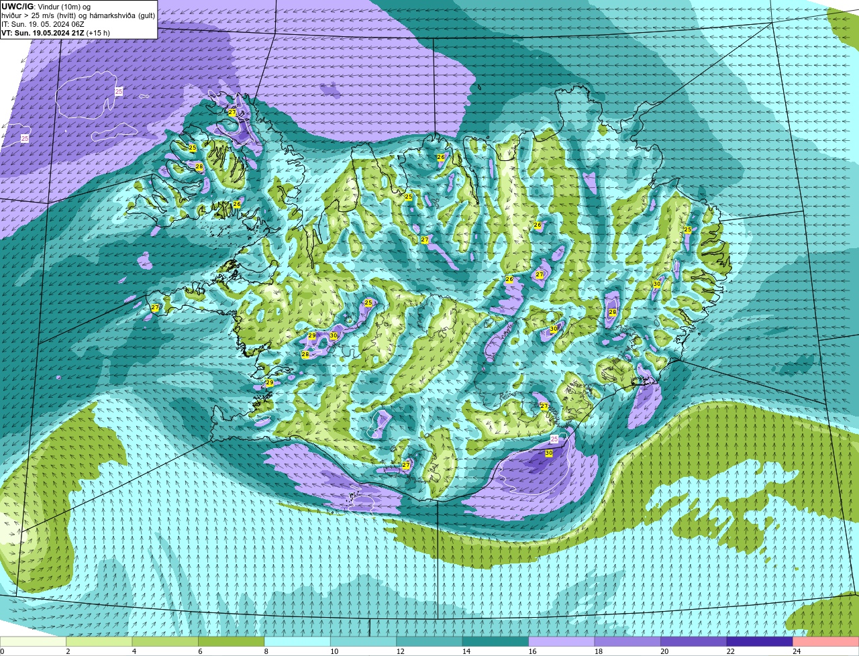The height and width of the screenshot is (656, 859).
Task: Click the 'UWC/IG: Vindur (10m) og' title line
Action: (x=46, y=6)
